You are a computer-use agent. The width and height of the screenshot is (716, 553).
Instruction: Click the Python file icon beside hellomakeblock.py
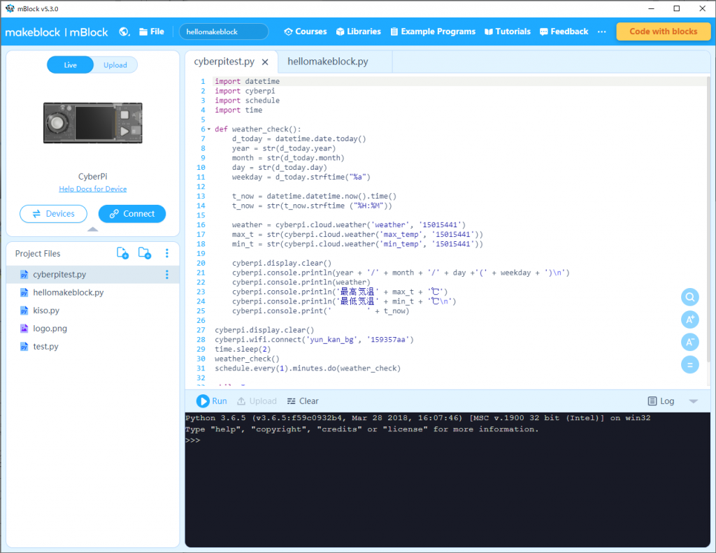pos(24,292)
